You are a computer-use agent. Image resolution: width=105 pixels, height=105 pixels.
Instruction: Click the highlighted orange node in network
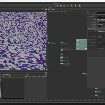(62, 58)
